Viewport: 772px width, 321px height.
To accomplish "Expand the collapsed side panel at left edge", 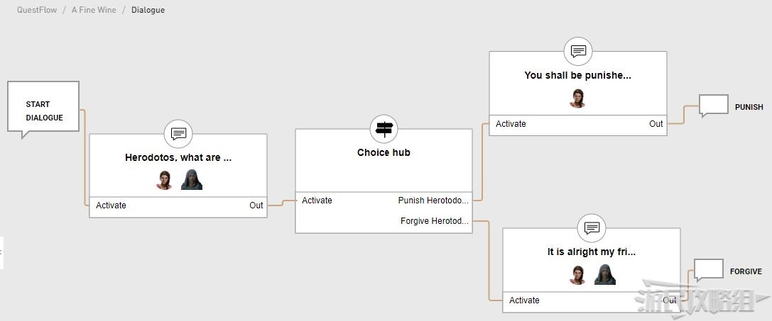I will (x=1, y=253).
